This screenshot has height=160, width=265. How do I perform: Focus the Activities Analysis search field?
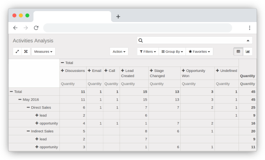click(x=194, y=41)
